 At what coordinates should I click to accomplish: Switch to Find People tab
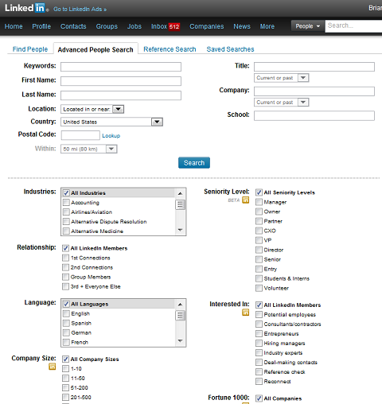(30, 49)
